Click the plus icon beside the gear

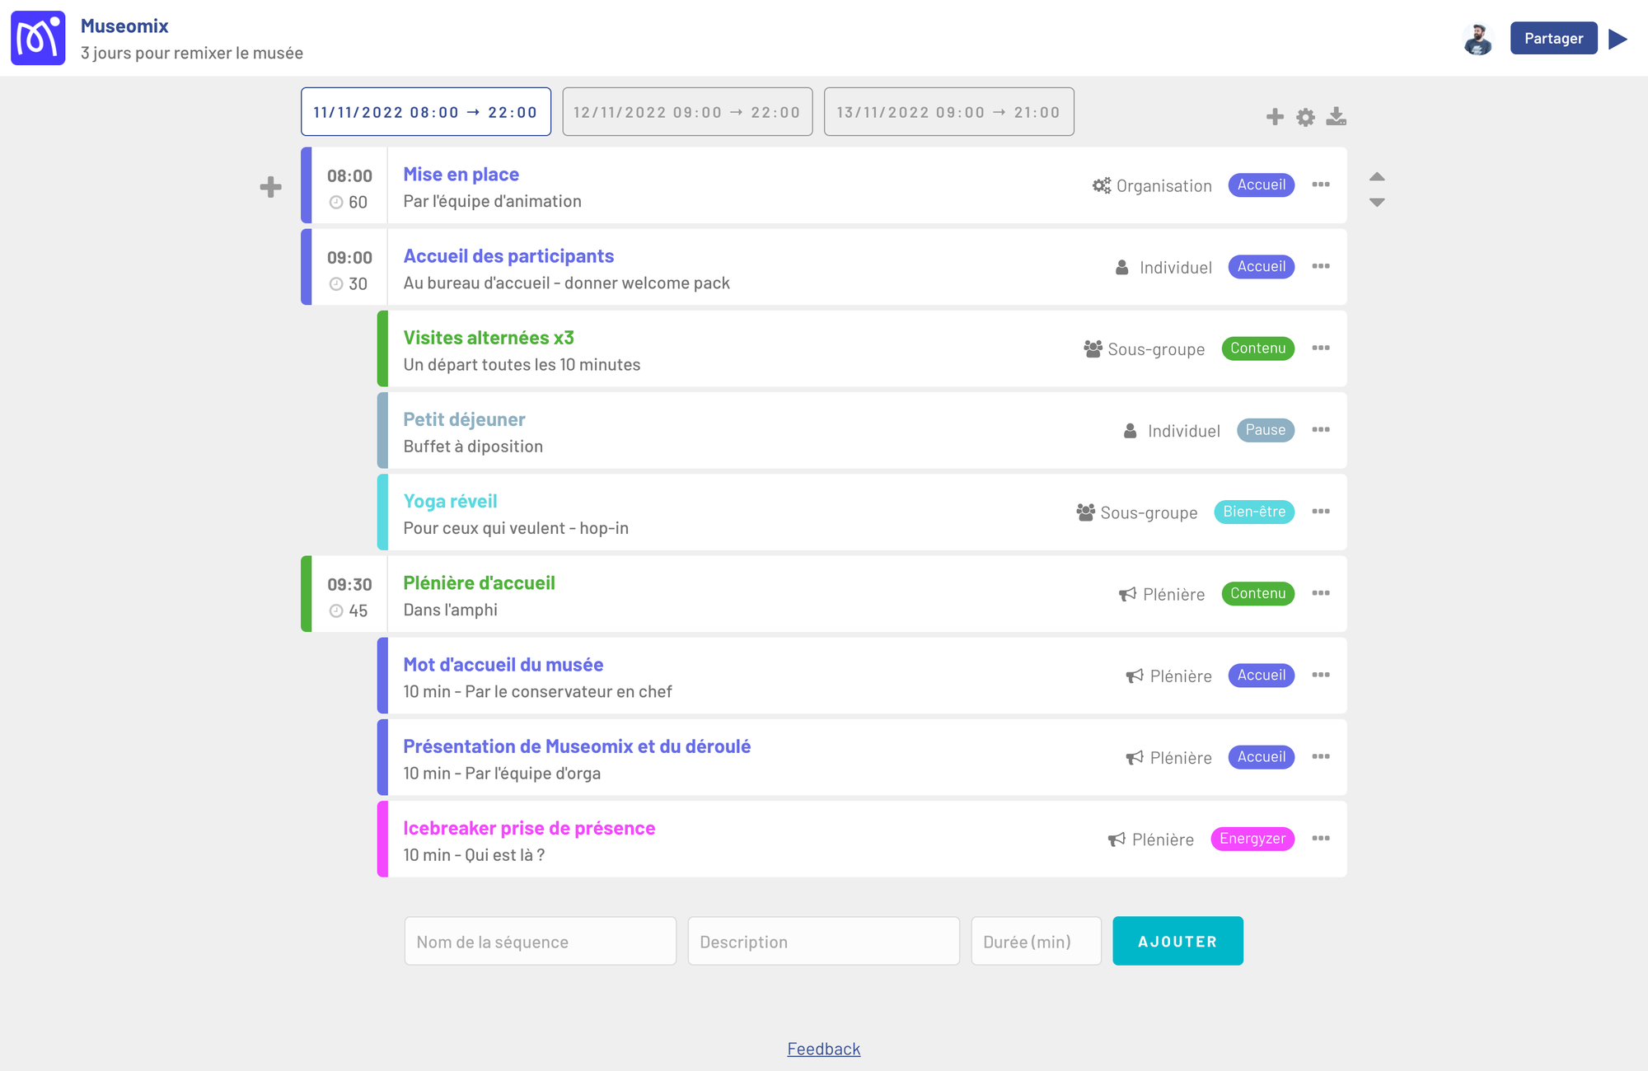click(x=1275, y=117)
